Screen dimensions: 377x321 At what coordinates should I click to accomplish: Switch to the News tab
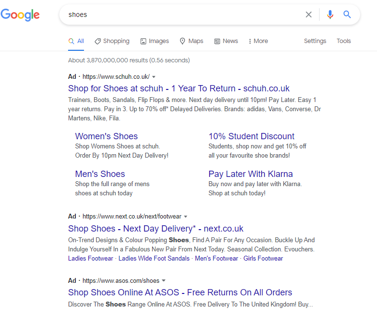point(226,41)
